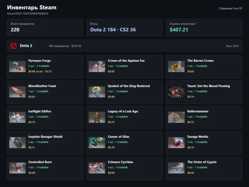Click The Order of Cyprin price $0.66

(191, 173)
